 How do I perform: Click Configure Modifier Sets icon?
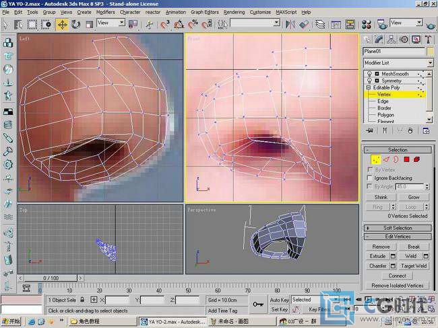click(x=426, y=130)
